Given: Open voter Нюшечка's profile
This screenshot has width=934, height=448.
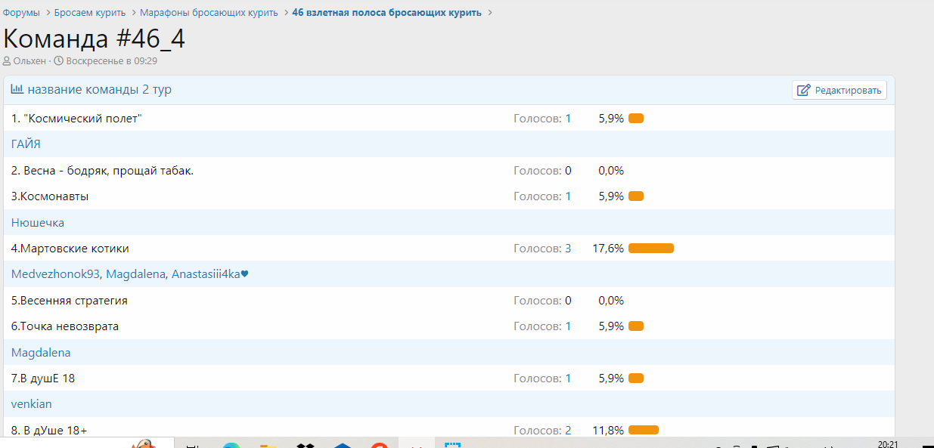Looking at the screenshot, I should 38,223.
